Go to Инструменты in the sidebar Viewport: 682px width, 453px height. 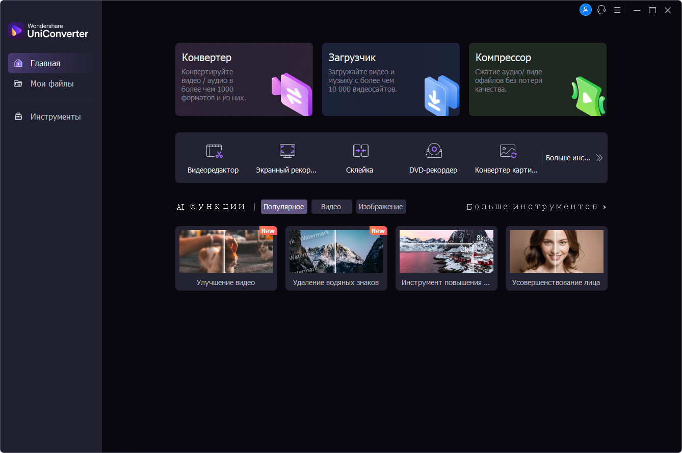coord(51,117)
